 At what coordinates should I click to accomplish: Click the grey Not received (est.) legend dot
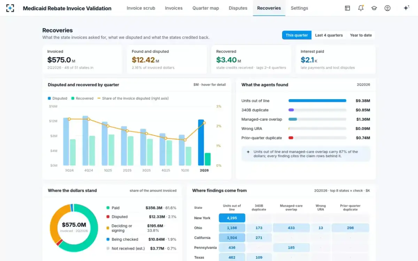(108, 248)
